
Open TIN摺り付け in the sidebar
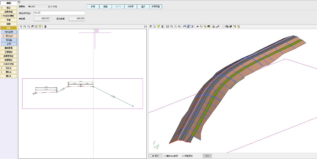[x=8, y=64]
